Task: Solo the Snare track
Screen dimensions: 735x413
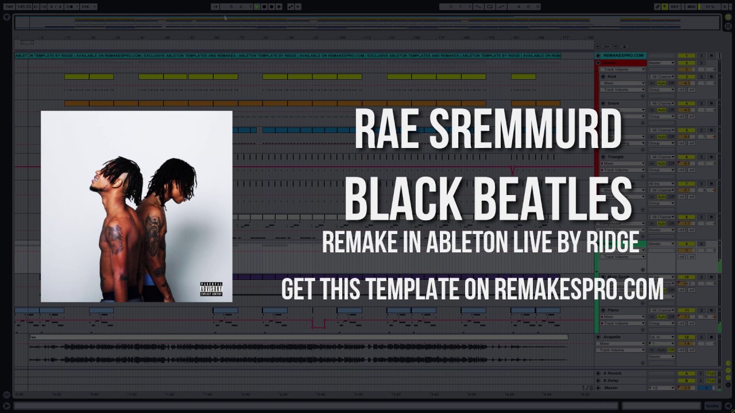Action: [x=702, y=103]
